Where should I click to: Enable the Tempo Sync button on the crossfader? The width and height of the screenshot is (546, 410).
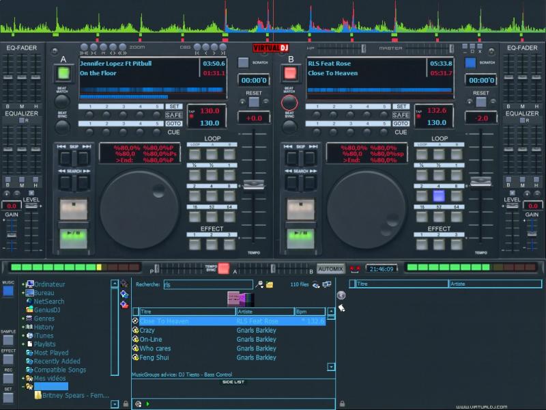(x=223, y=269)
